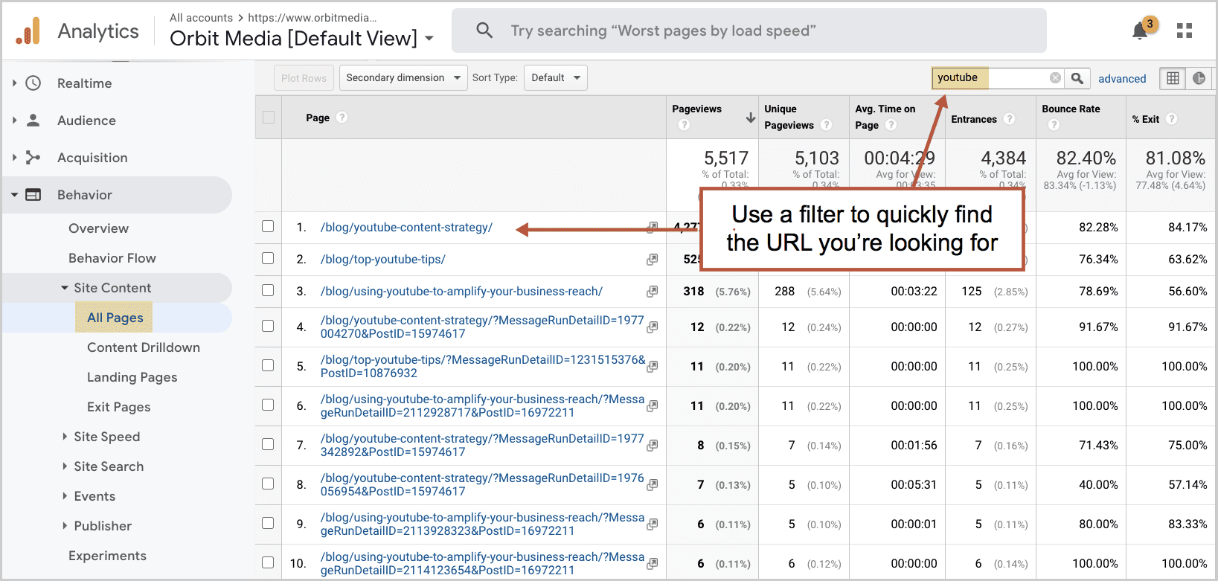Click the Behavior section icon
Image resolution: width=1218 pixels, height=581 pixels.
33,195
